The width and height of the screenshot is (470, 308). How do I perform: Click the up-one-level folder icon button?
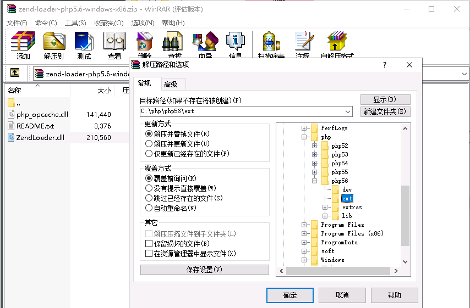(15, 72)
